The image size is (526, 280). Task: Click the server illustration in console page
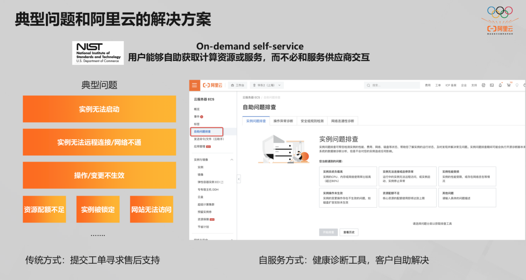click(x=284, y=150)
